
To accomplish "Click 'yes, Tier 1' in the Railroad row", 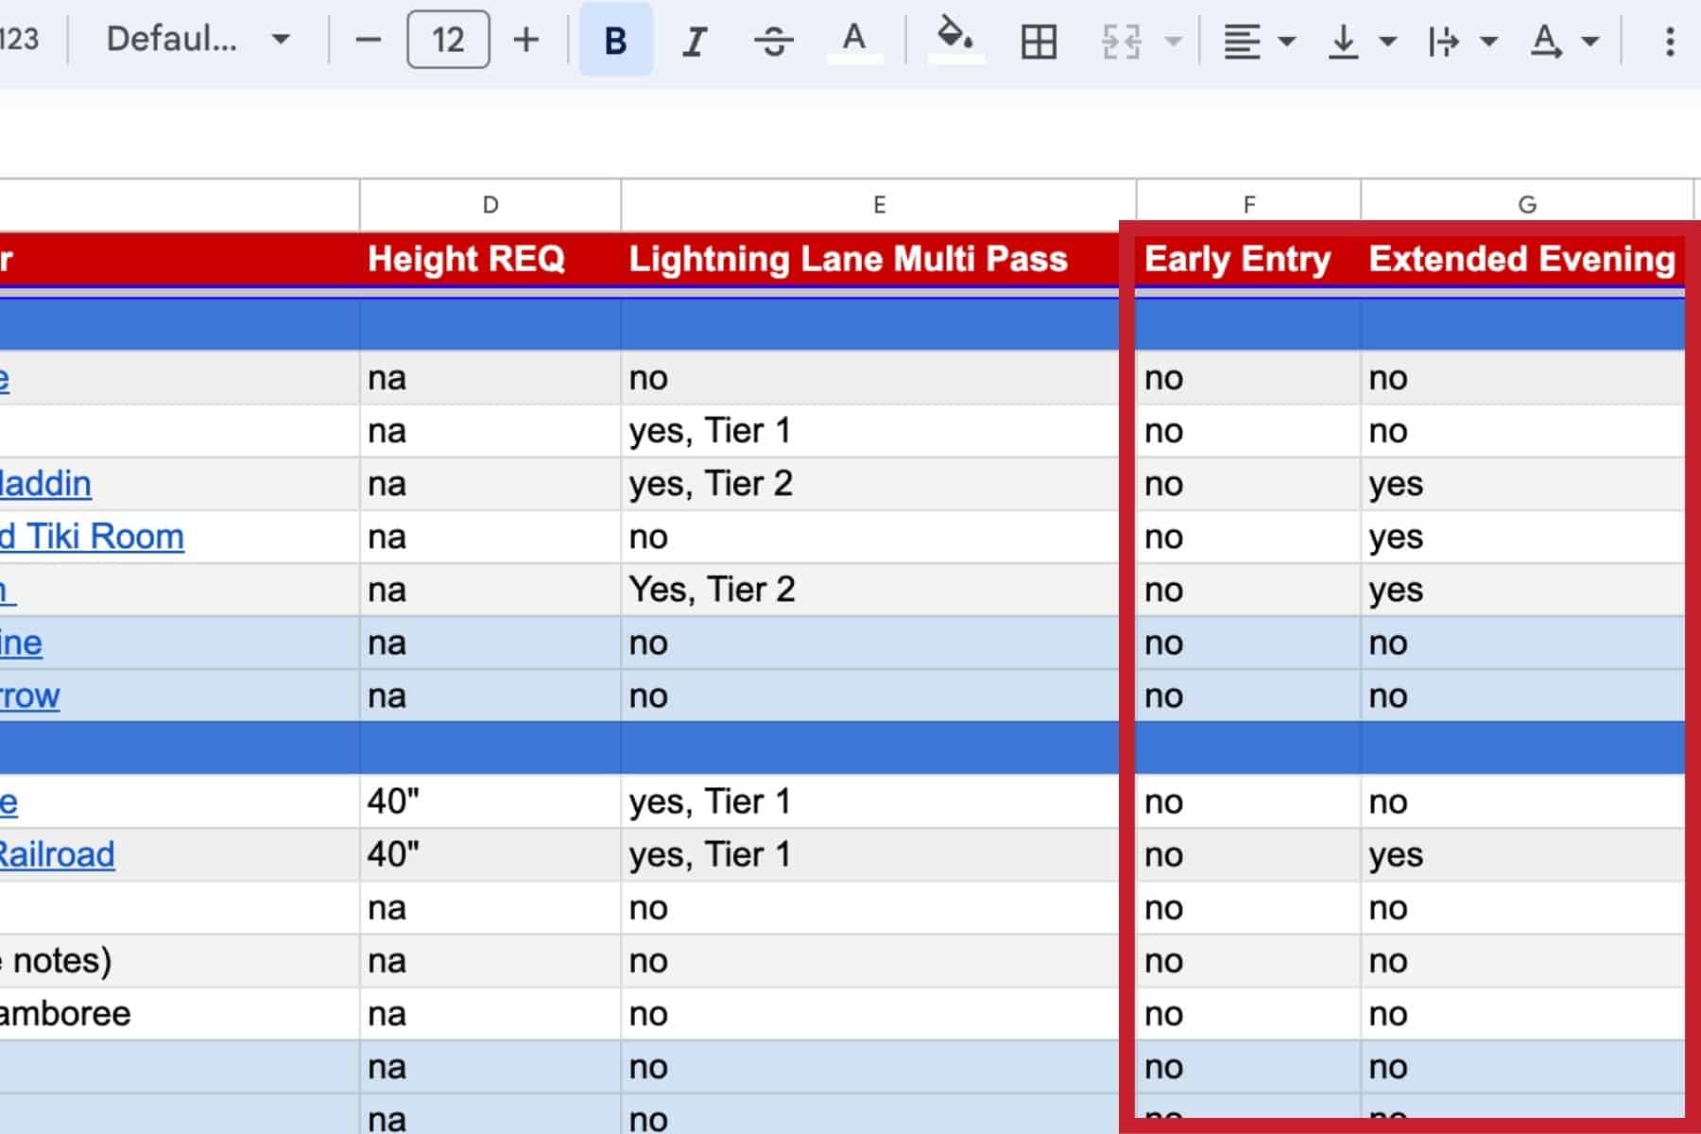I will click(710, 854).
